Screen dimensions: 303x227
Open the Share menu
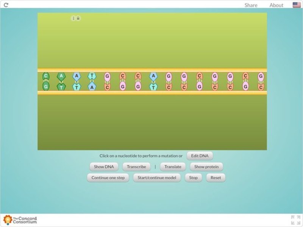tap(250, 5)
